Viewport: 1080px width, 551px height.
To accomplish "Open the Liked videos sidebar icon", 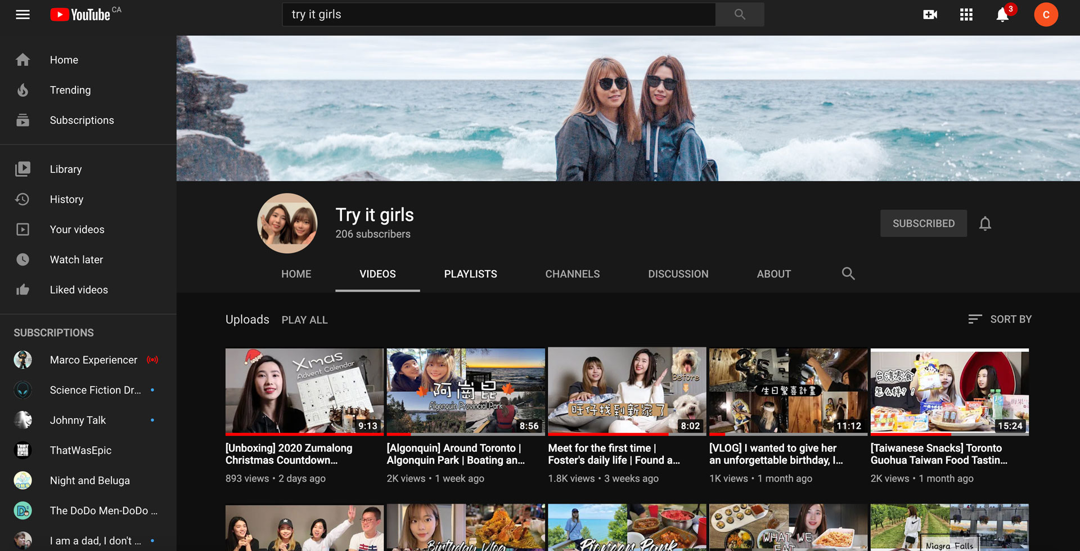I will [22, 289].
